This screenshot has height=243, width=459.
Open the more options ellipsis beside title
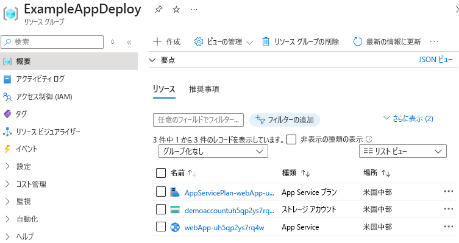(x=194, y=10)
